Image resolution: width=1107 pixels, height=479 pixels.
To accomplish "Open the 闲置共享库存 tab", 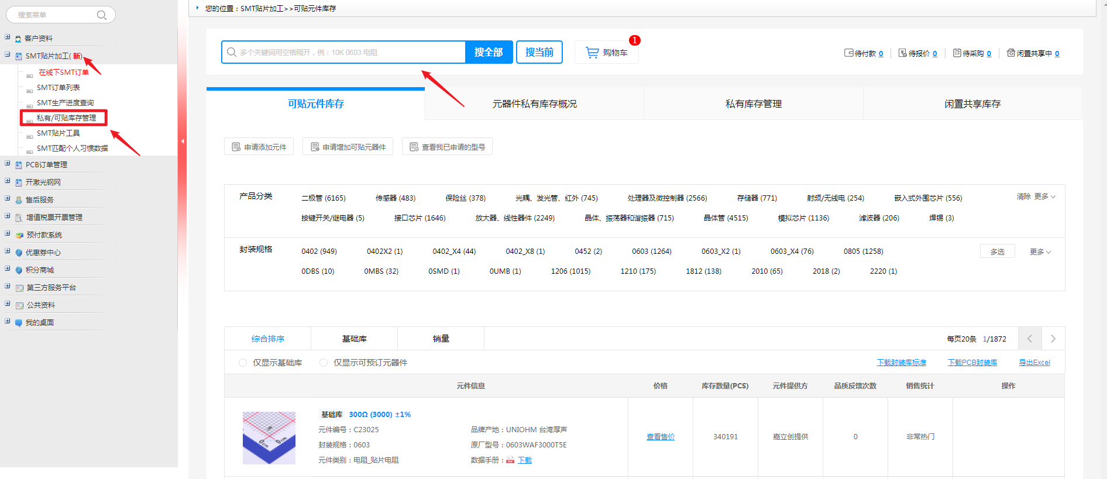I will click(x=972, y=104).
